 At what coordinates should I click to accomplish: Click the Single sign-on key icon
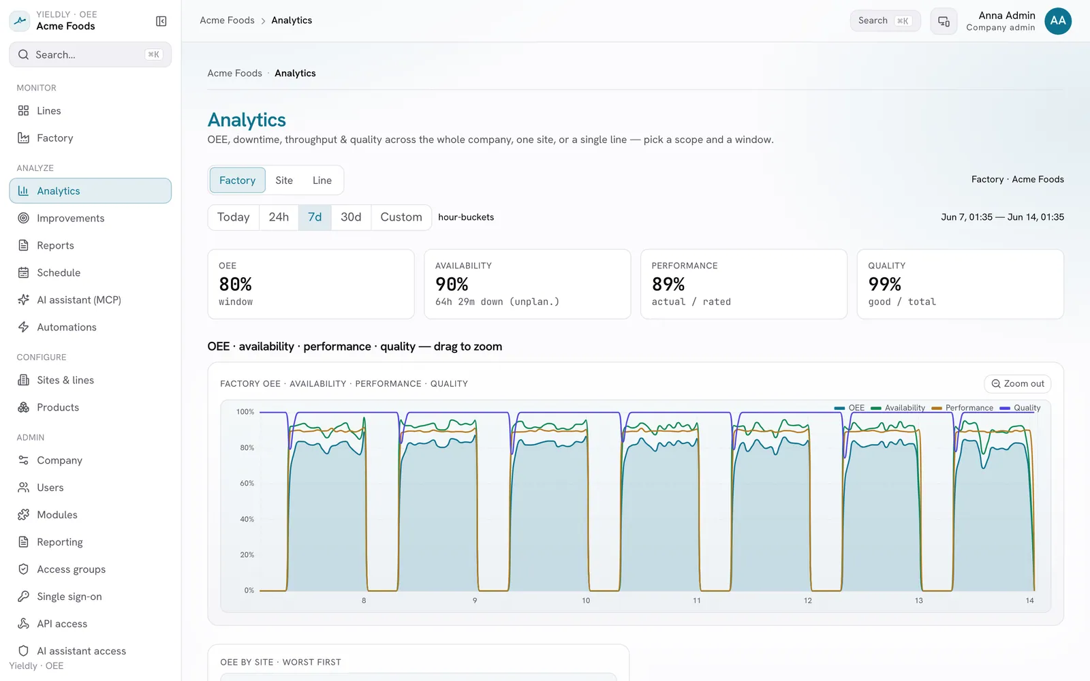(23, 597)
